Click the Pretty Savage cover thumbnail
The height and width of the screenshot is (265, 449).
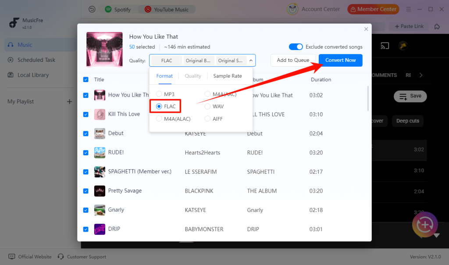coord(100,191)
